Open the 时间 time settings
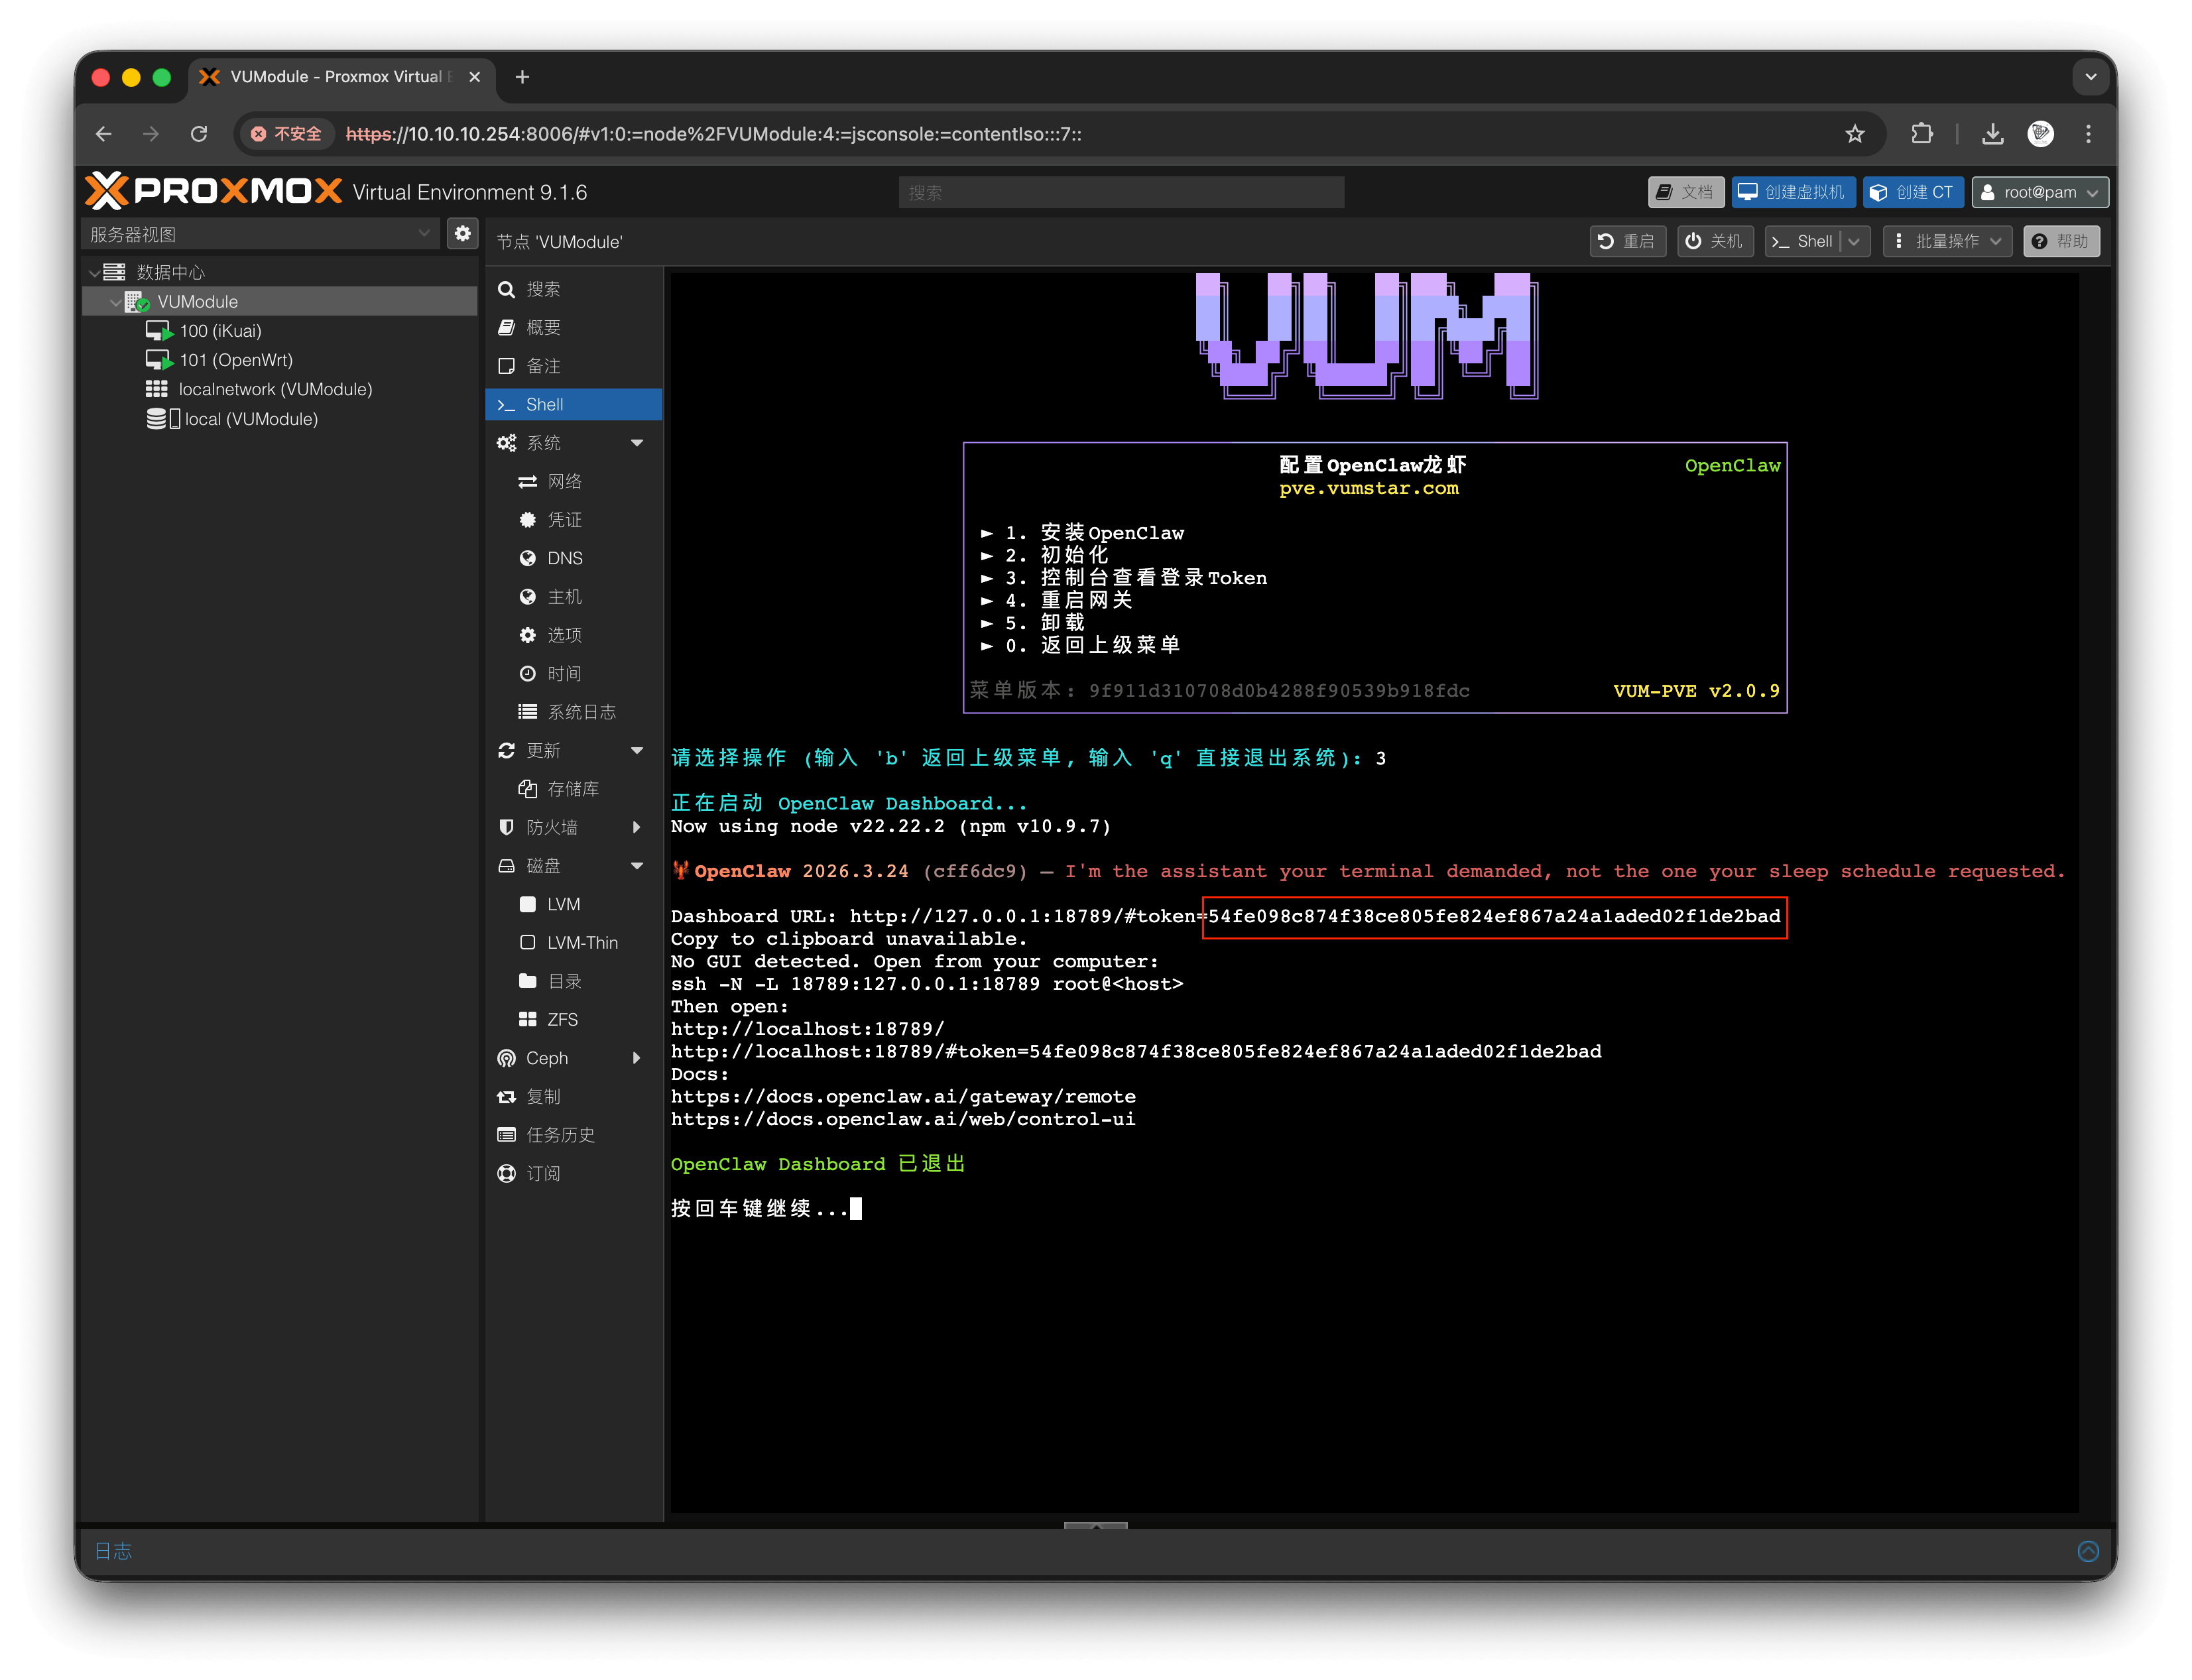Screen dimensions: 2192x1680 (574, 674)
